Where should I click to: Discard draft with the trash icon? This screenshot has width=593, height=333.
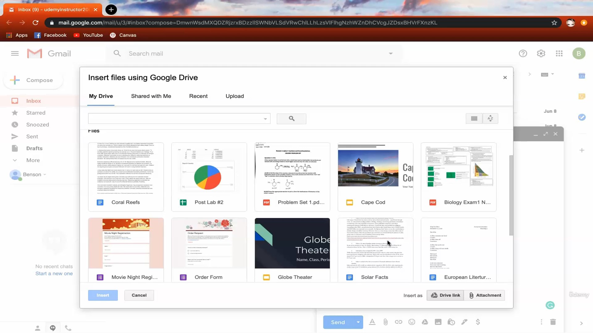pyautogui.click(x=553, y=322)
